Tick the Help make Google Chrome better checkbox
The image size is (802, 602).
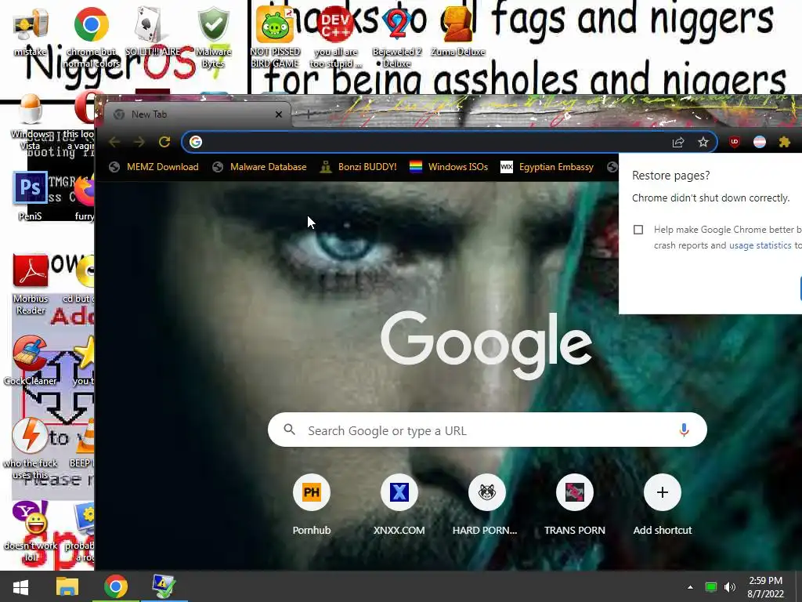click(638, 230)
